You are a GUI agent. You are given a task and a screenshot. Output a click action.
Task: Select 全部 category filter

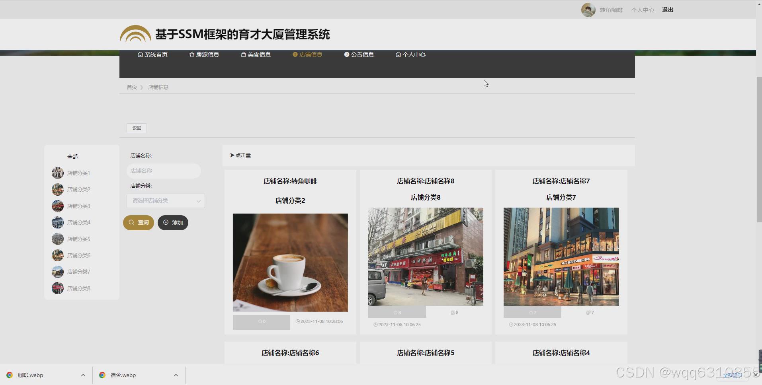72,157
